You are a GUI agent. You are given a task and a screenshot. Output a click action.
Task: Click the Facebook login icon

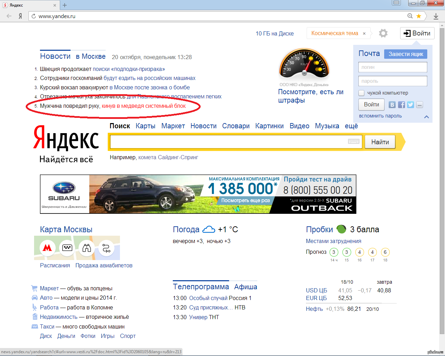[x=402, y=105]
